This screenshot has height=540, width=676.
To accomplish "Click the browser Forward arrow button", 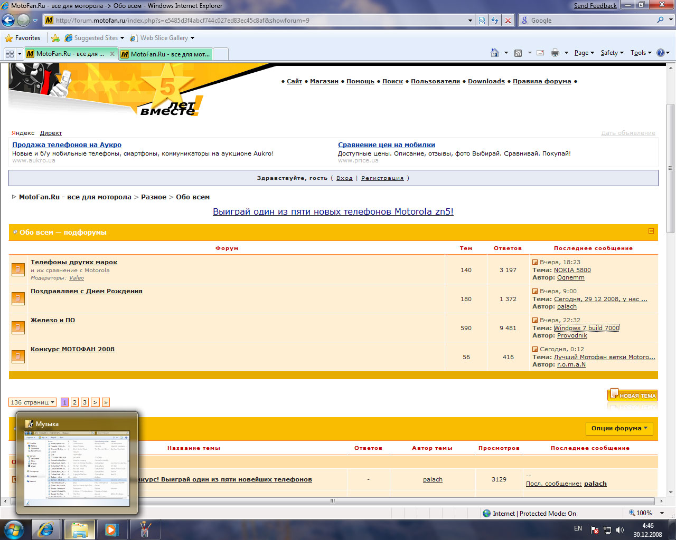I will 23,20.
